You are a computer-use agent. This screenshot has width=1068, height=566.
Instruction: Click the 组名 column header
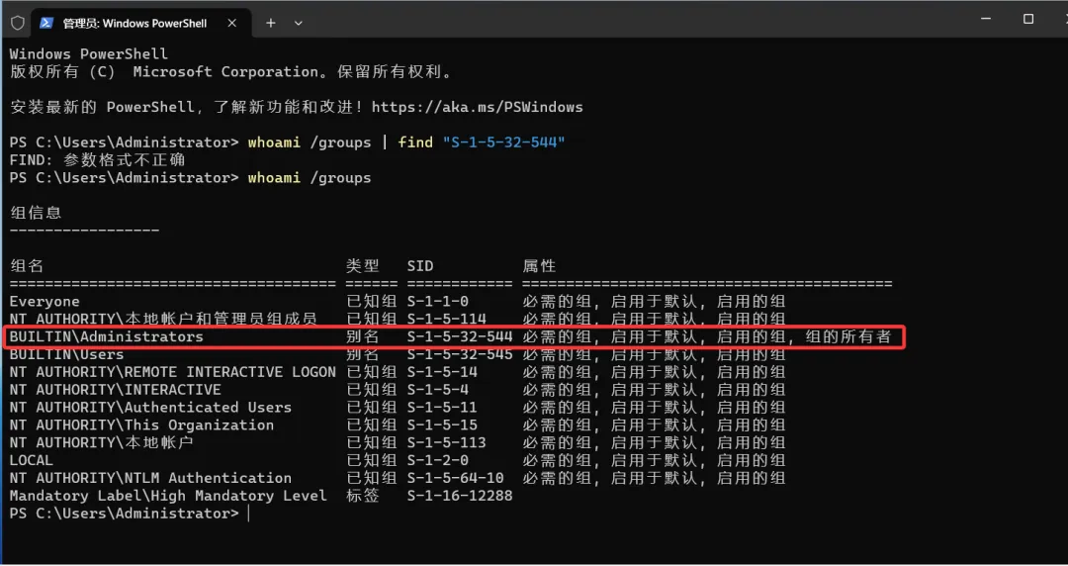(x=28, y=266)
